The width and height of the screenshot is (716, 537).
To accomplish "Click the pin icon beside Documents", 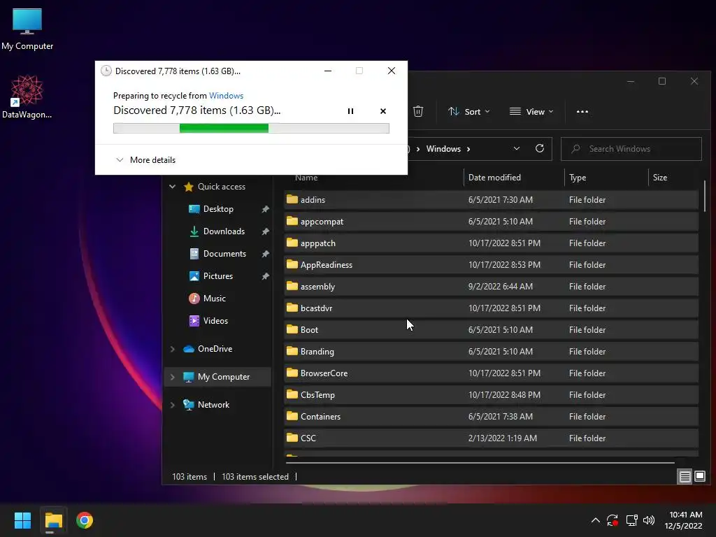I will pyautogui.click(x=265, y=254).
